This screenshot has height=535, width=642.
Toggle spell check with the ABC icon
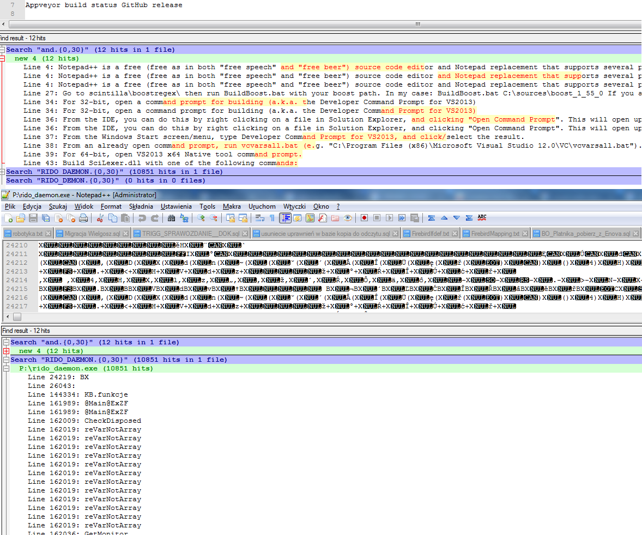point(483,218)
